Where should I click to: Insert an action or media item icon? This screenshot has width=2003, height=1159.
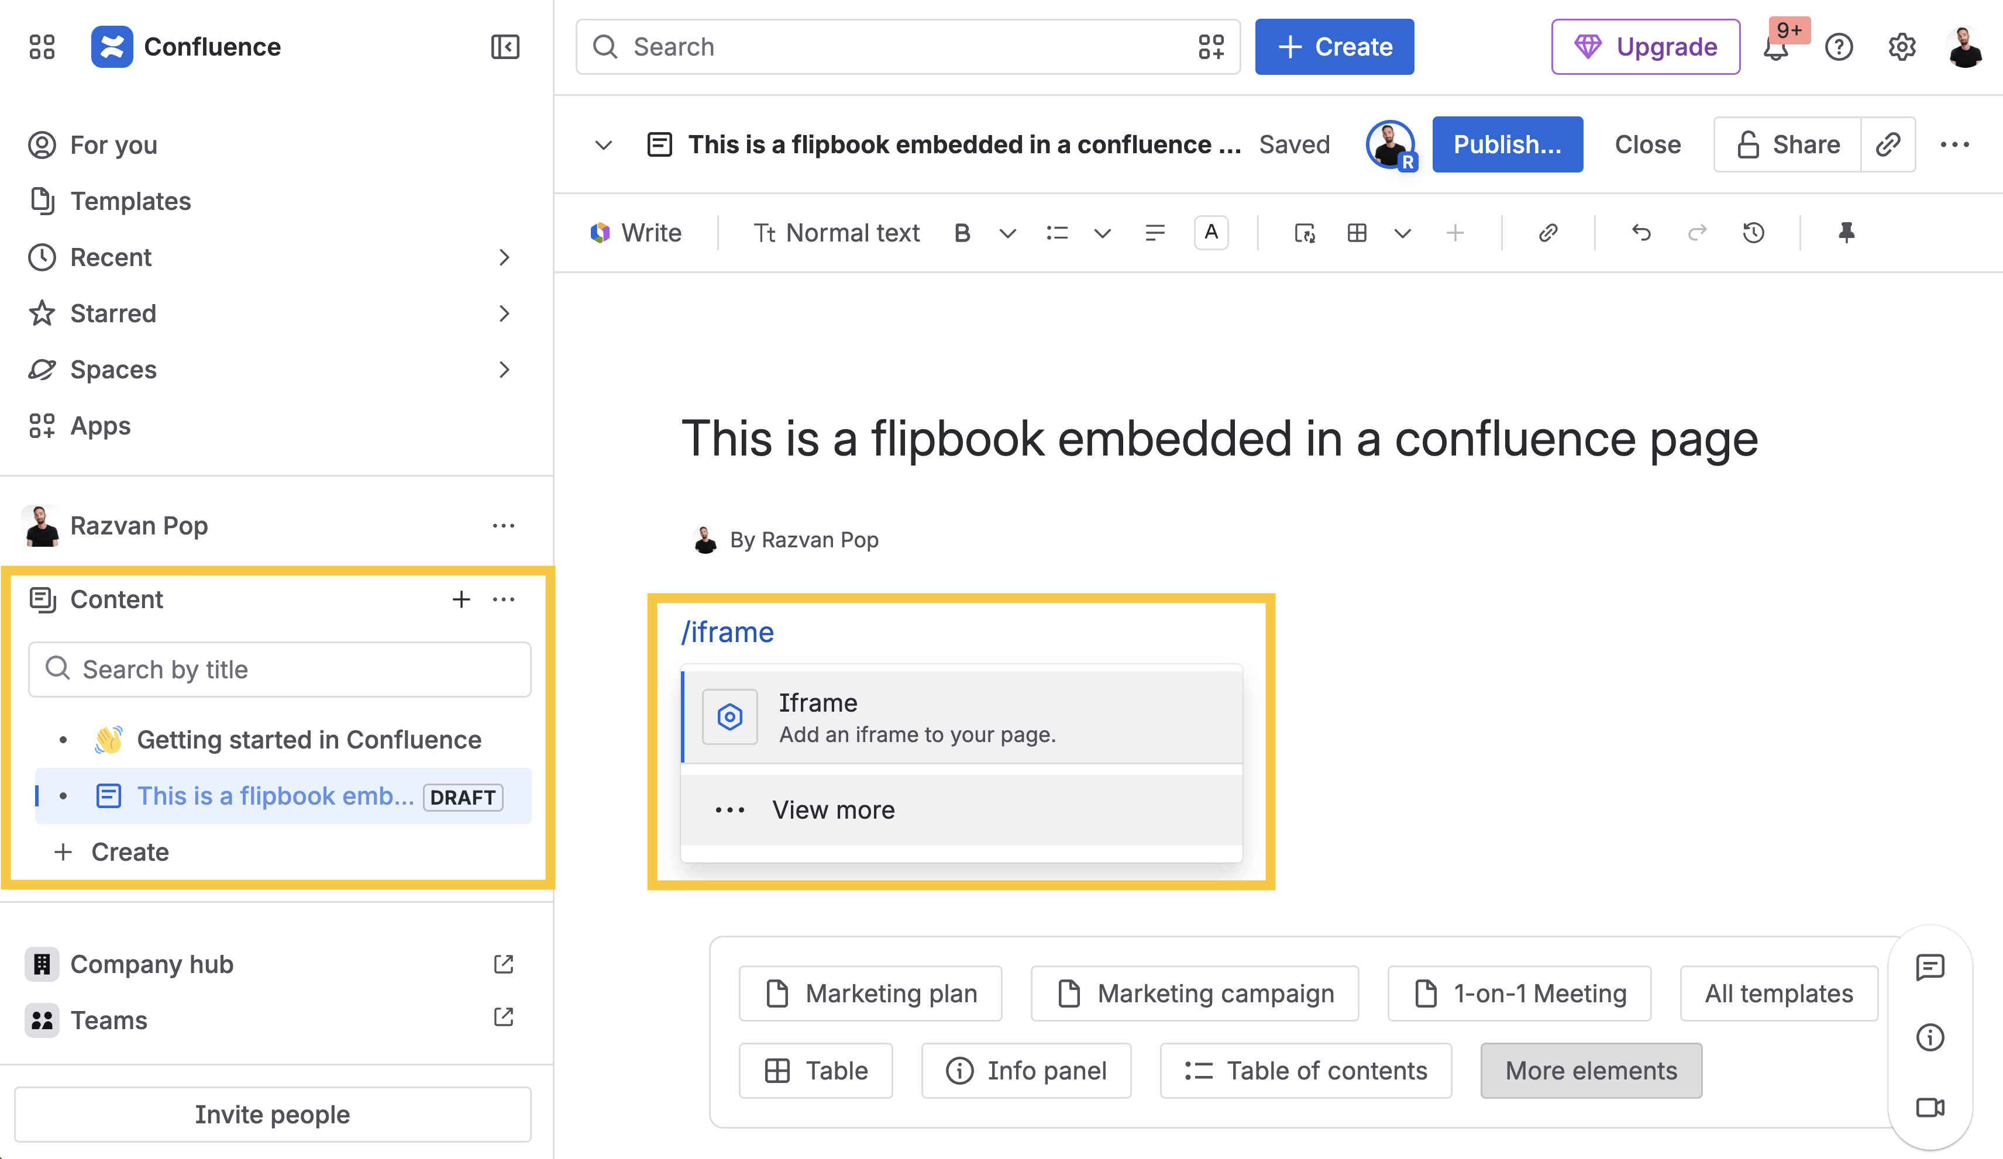pos(1305,233)
